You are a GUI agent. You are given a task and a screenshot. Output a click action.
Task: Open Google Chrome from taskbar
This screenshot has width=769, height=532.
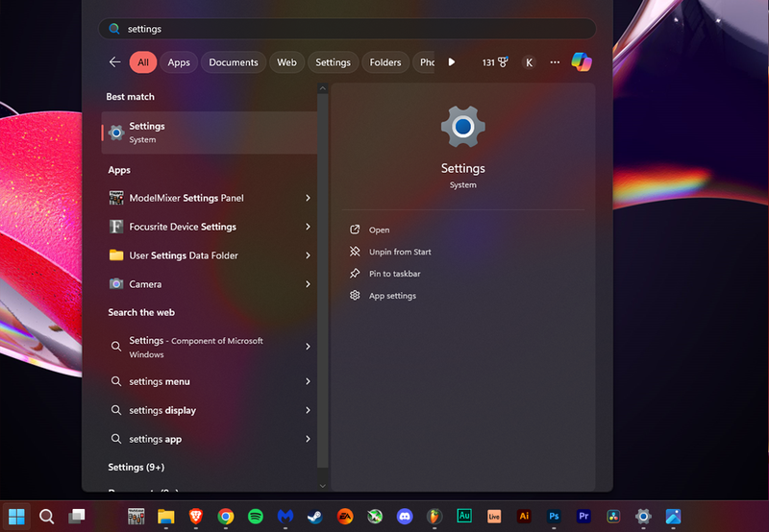click(226, 516)
